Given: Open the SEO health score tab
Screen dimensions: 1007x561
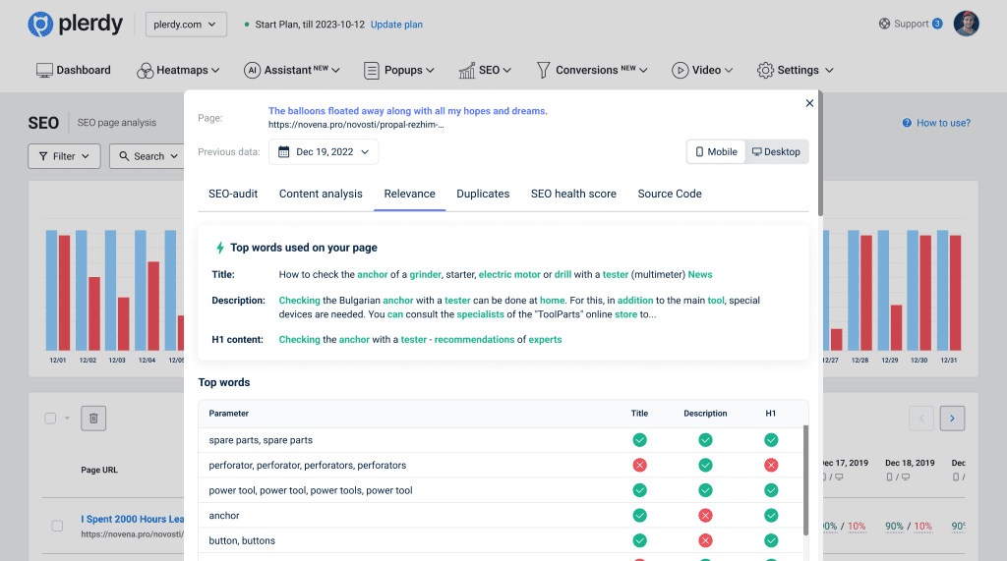Looking at the screenshot, I should coord(573,194).
